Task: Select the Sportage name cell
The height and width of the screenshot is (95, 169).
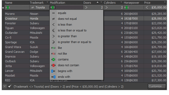Action: (x=17, y=42)
